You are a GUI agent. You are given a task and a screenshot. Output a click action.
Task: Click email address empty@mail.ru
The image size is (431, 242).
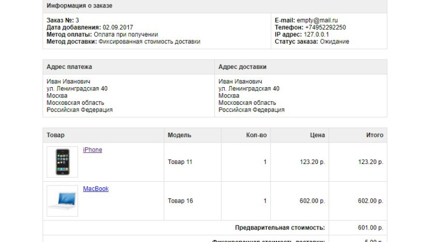coord(317,20)
